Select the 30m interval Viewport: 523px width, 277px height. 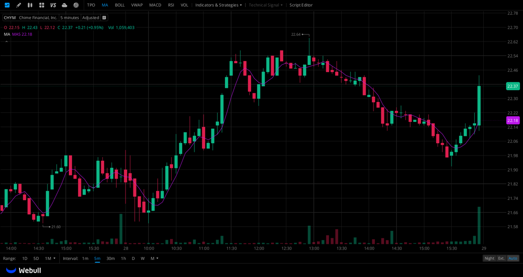(111, 258)
